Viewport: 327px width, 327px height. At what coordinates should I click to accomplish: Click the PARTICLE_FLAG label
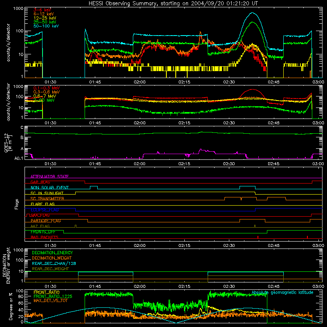click(46, 221)
